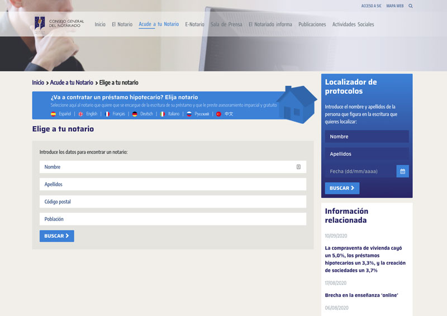Select the Spanish flag language option
Screen dimensions: 447x316
[x=54, y=114]
